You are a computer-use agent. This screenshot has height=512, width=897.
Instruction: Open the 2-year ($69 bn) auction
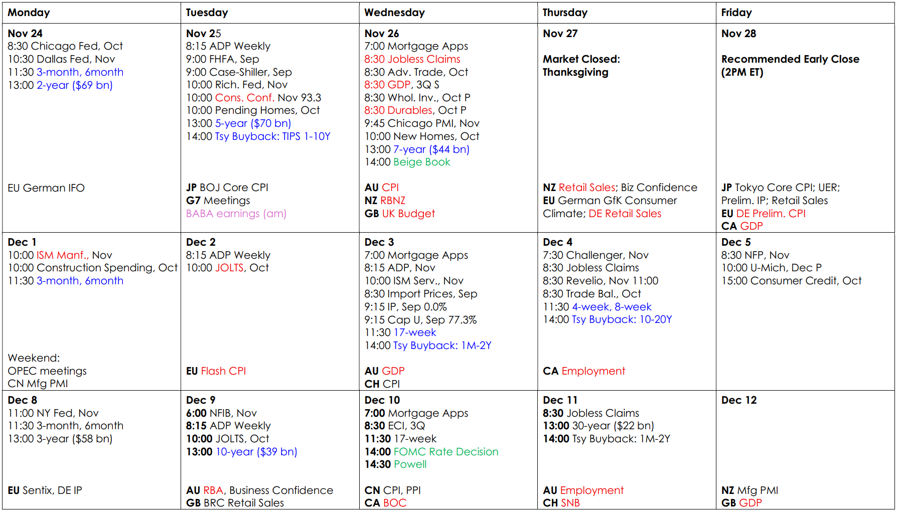point(74,85)
